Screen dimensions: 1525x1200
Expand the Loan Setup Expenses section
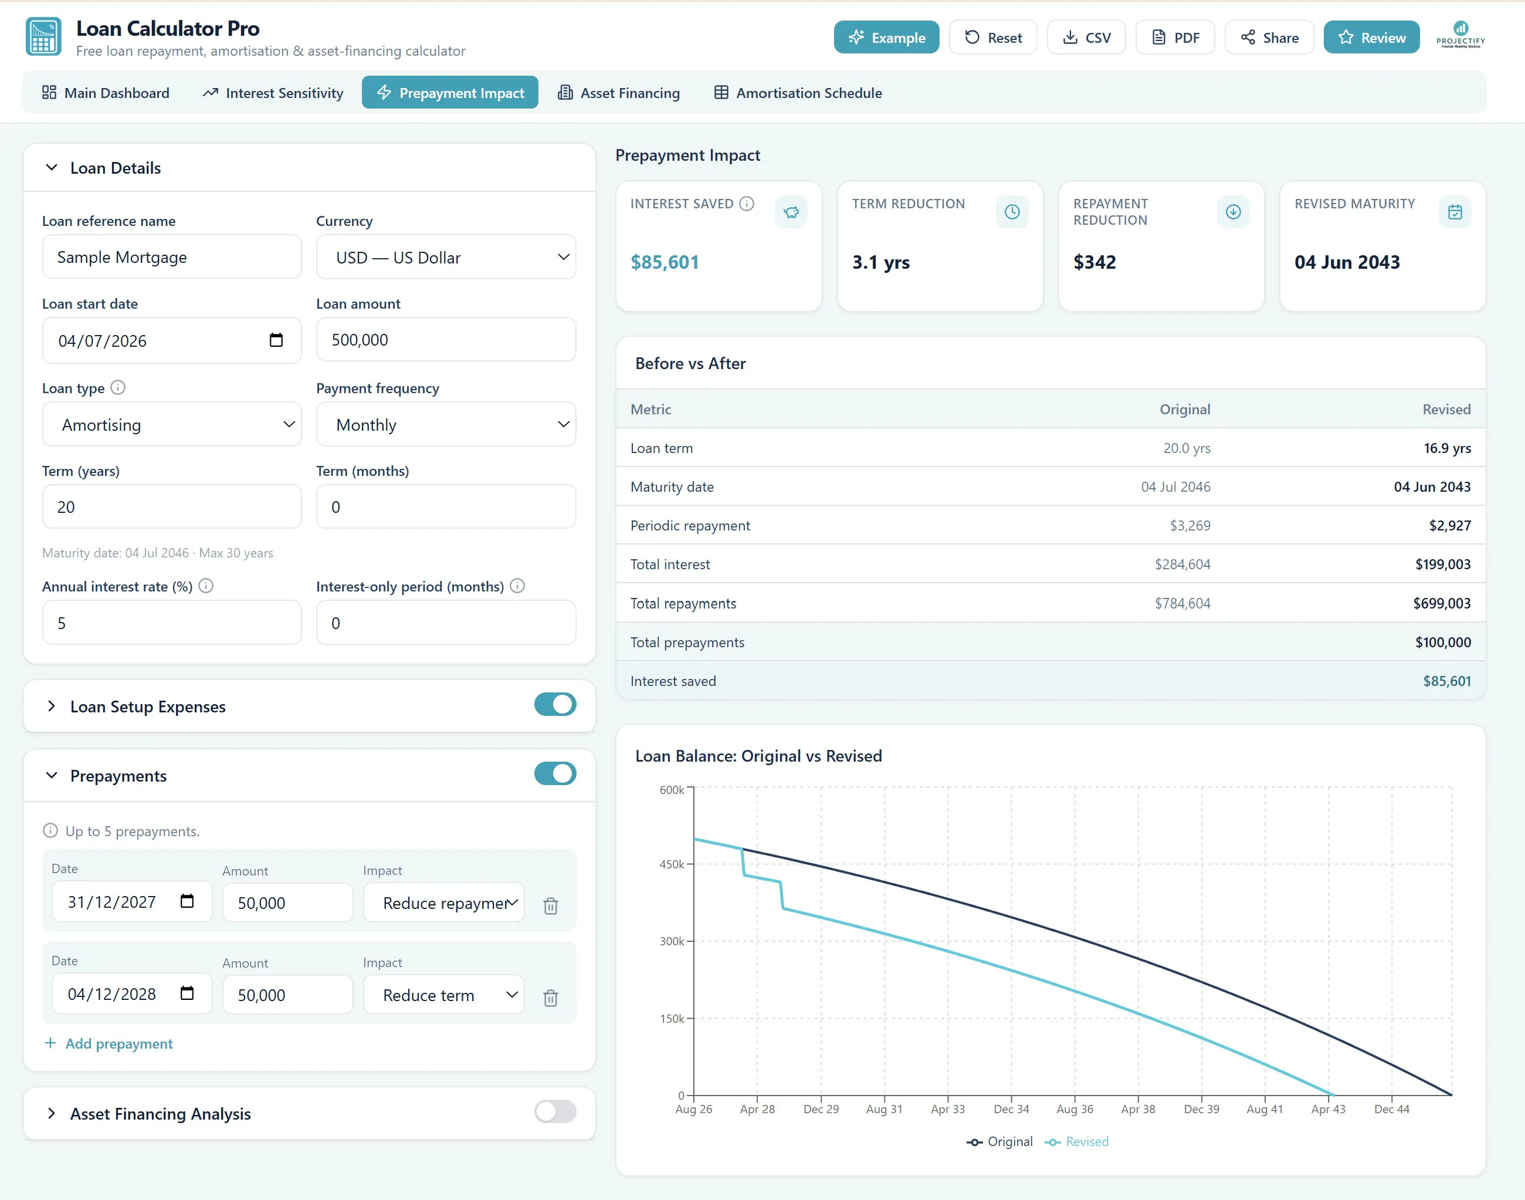coord(51,706)
